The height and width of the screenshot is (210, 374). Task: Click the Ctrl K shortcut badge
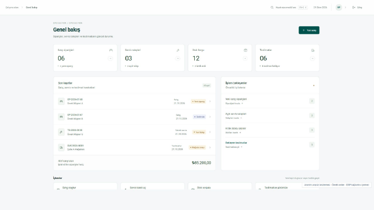tap(303, 8)
